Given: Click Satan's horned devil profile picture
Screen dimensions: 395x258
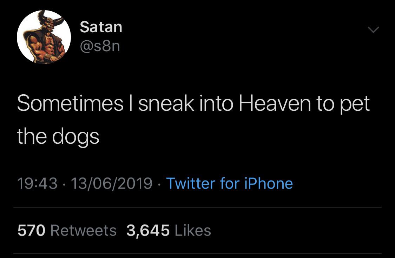Looking at the screenshot, I should point(44,37).
